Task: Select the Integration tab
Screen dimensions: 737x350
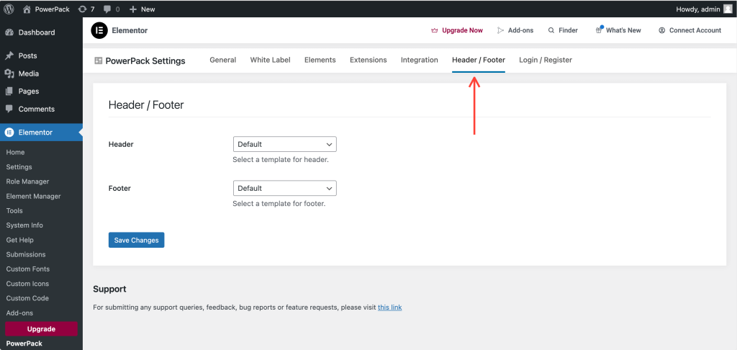Action: 420,60
